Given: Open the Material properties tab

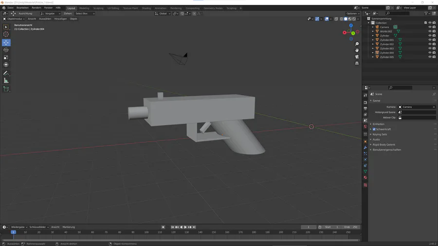Looking at the screenshot, I should [365, 177].
